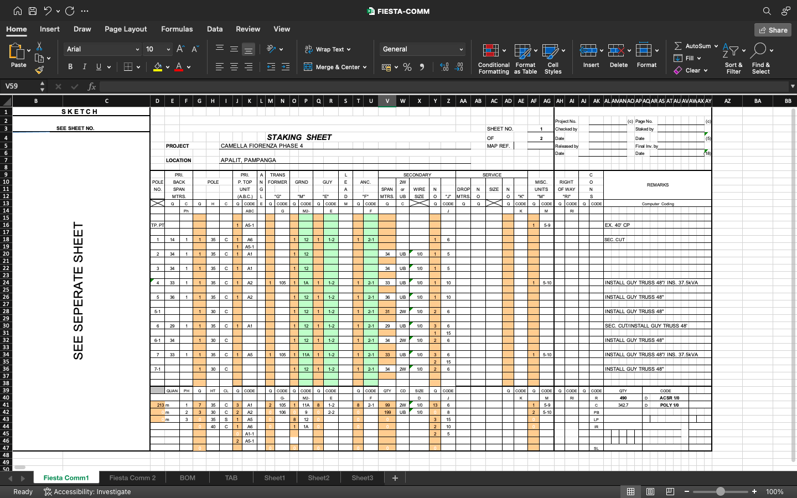Apply percent style format
797x498 pixels.
click(407, 67)
